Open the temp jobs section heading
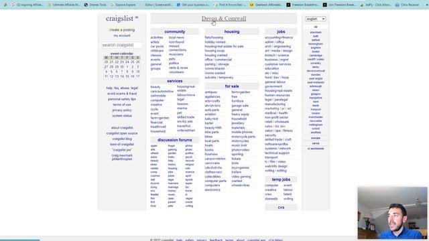Viewport: 429px width, 241px height. coord(281,179)
